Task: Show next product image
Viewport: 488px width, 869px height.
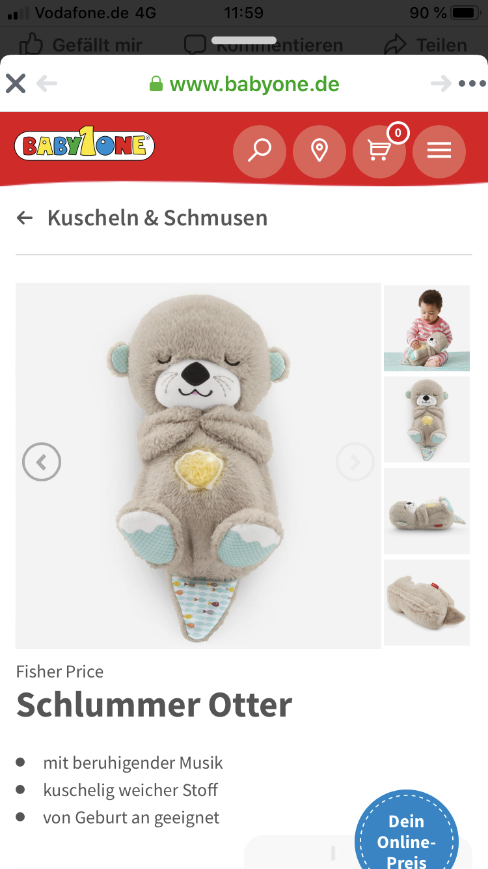Action: 355,462
